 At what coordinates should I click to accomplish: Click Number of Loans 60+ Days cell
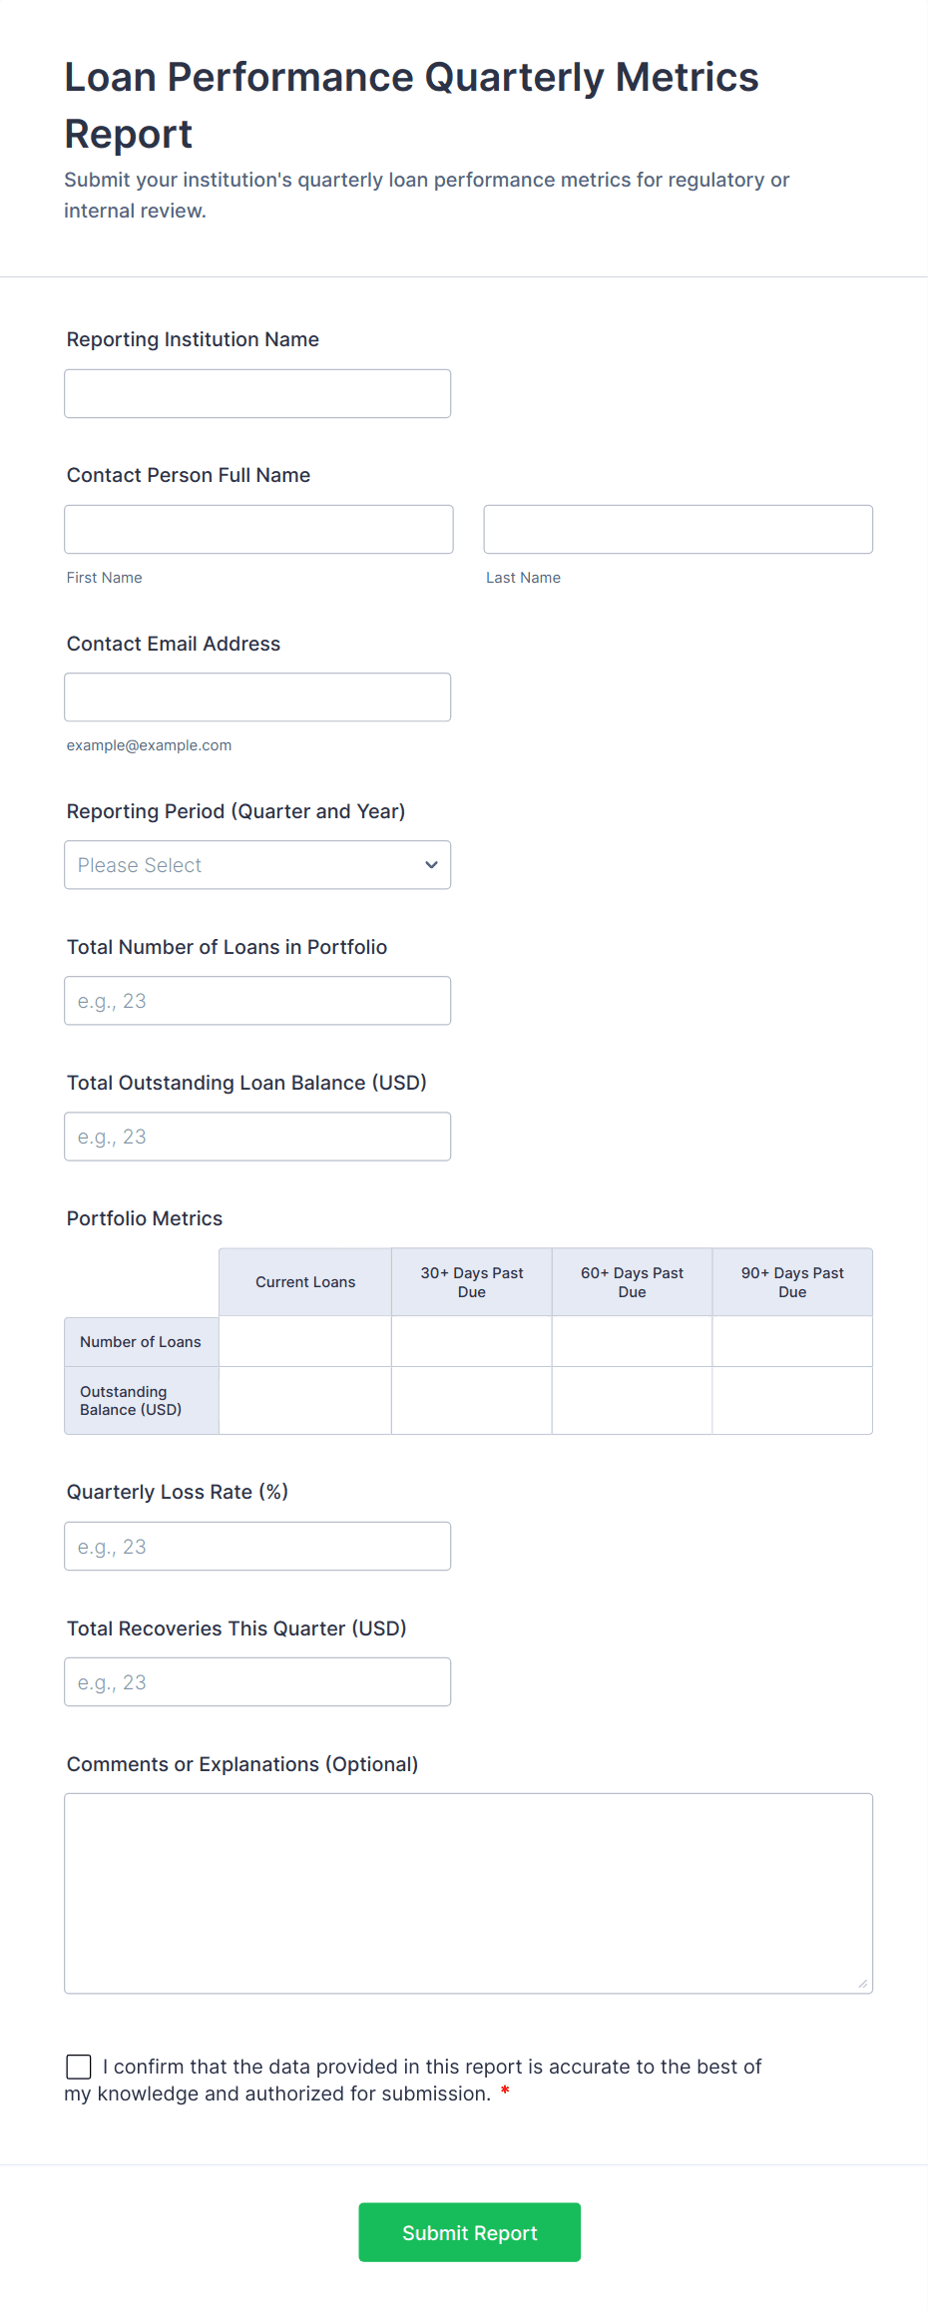[632, 1342]
